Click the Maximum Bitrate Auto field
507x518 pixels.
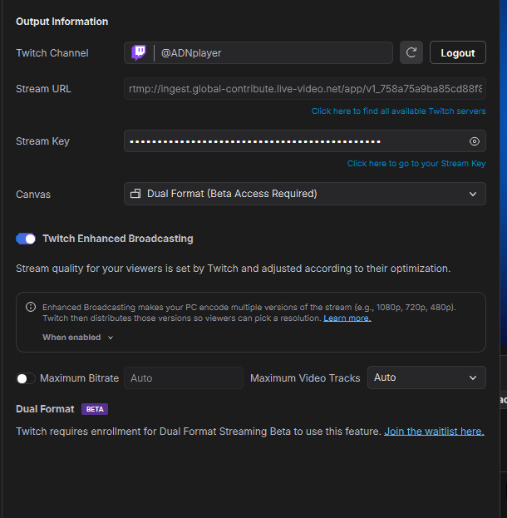pyautogui.click(x=184, y=378)
